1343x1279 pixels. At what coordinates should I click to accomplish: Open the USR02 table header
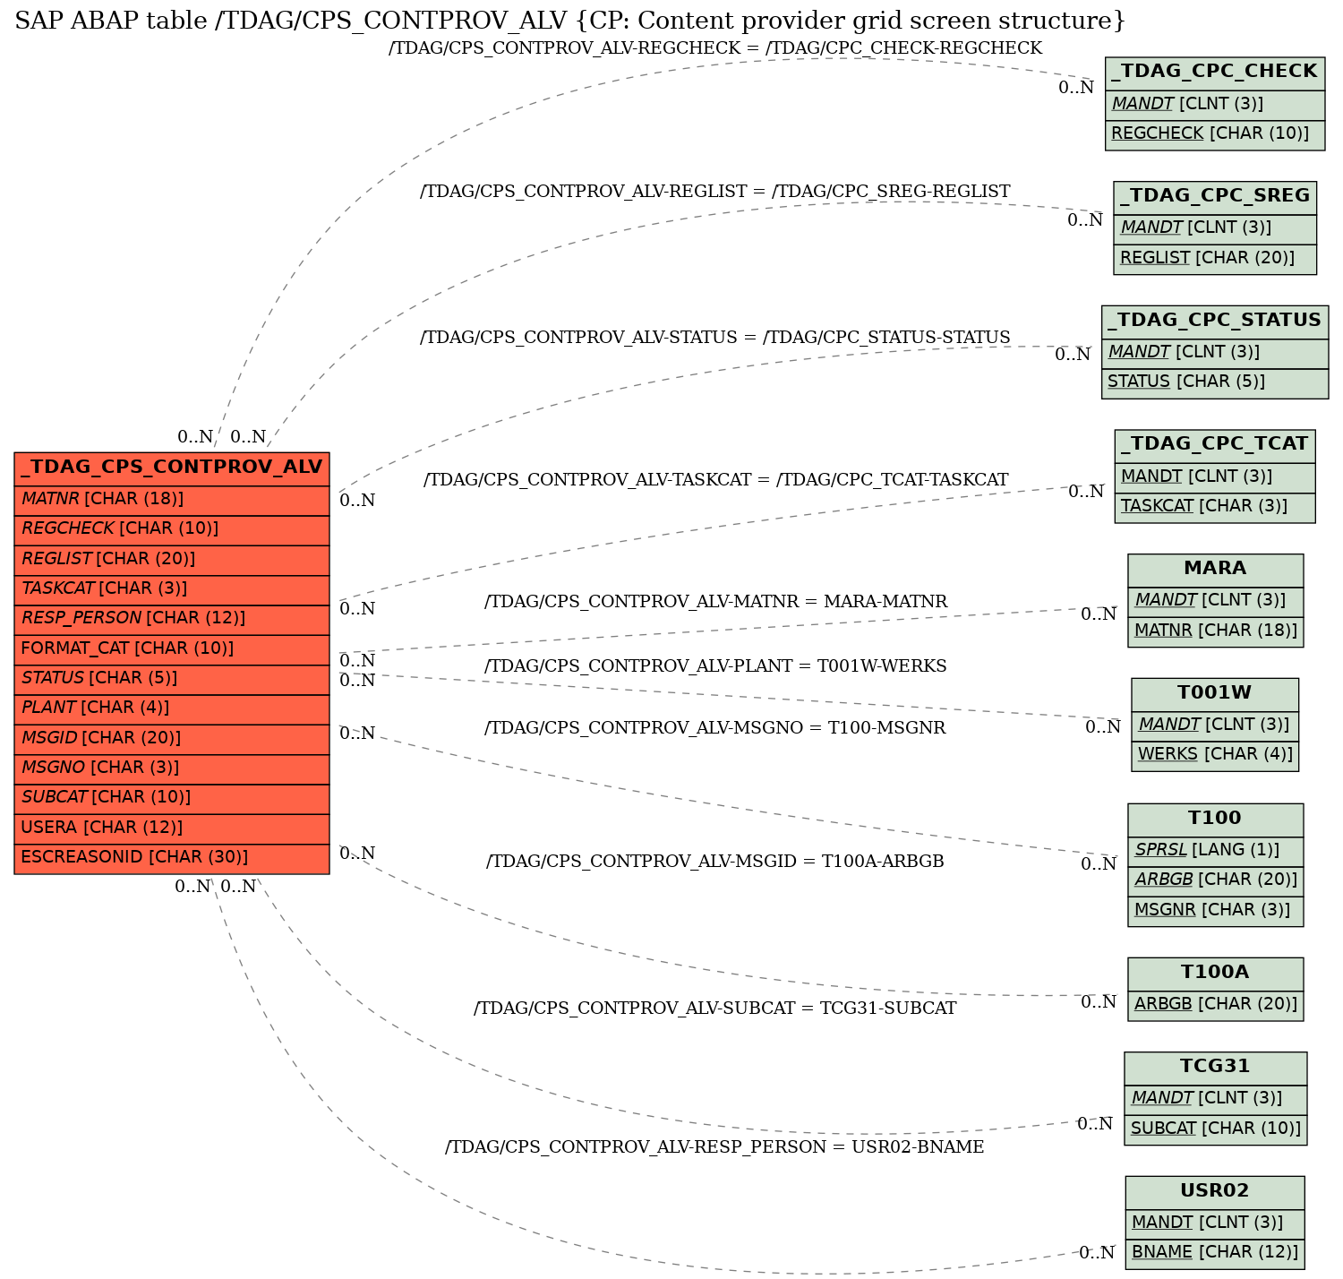coord(1215,1192)
